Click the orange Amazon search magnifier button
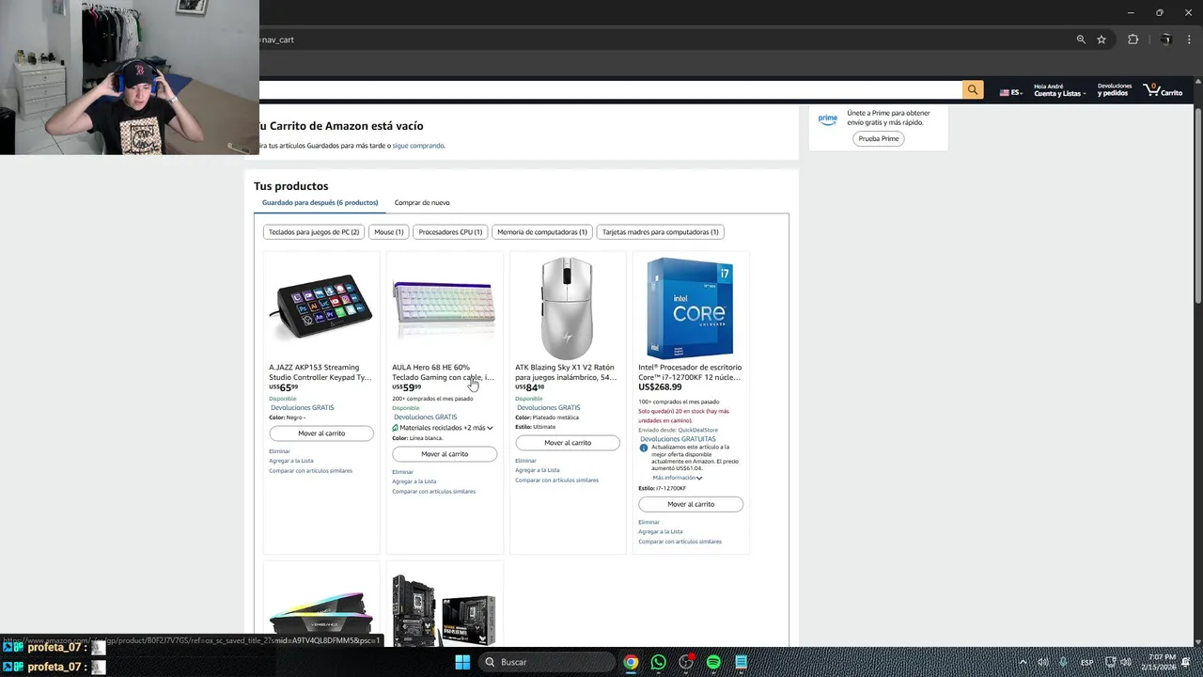1203x677 pixels. (973, 90)
